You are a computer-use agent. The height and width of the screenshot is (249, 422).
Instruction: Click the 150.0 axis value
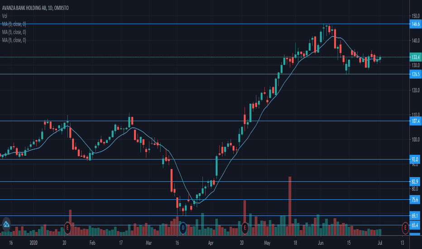coord(415,16)
